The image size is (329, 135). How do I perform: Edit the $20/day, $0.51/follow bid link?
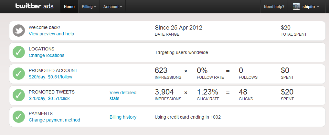click(50, 77)
